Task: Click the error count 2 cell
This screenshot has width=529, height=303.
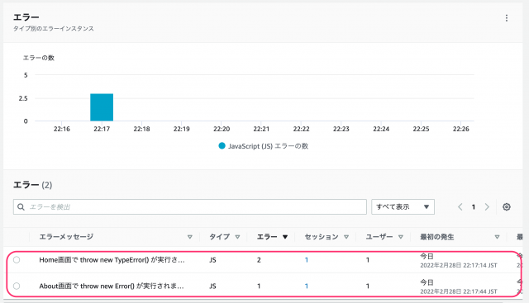Action: point(259,260)
